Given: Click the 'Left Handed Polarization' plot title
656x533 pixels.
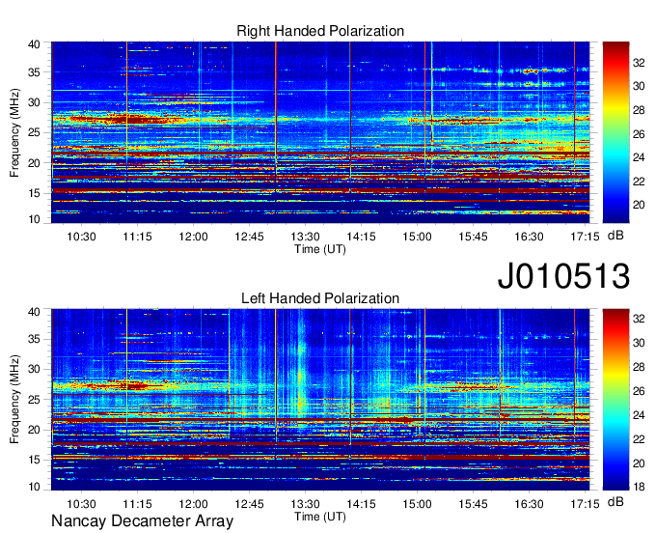Looking at the screenshot, I should [x=320, y=298].
